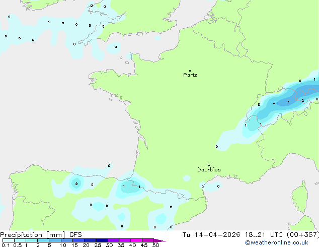Viewport: 319px width, 247px height.
Task: Click the (00+357) forecast offset text
Action: [303, 235]
